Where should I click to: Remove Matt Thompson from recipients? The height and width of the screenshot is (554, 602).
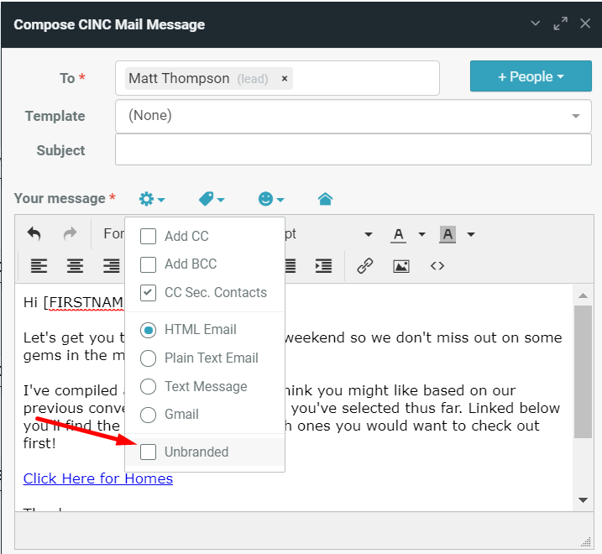point(285,78)
